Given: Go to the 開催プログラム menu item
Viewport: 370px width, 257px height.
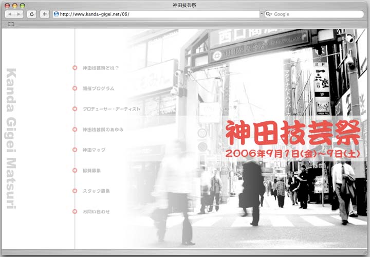Looking at the screenshot, I should pos(98,88).
